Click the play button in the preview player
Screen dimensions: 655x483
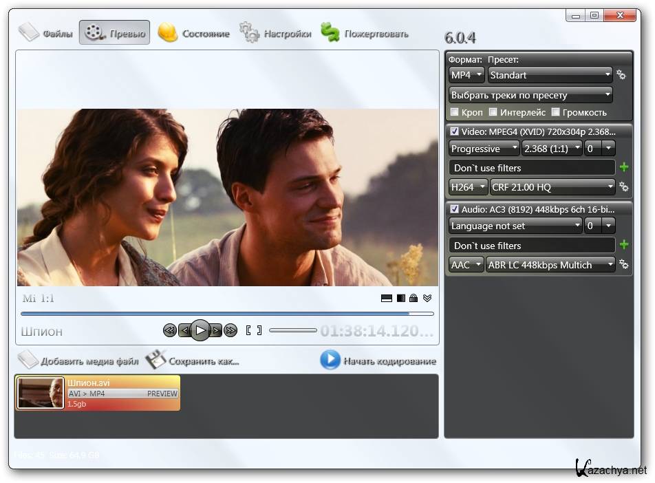click(x=200, y=330)
